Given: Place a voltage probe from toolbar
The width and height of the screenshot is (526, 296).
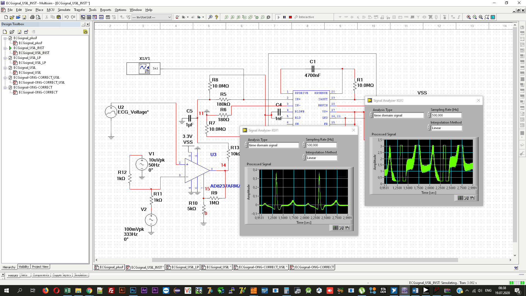Looking at the screenshot, I should 226,17.
